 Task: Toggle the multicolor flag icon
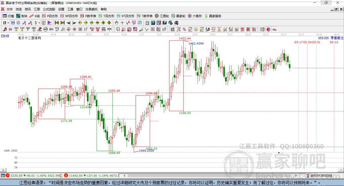(x=50, y=23)
